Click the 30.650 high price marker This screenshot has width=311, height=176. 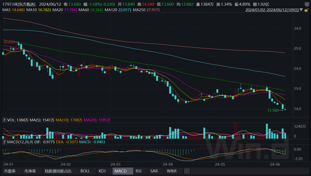(x=9, y=42)
